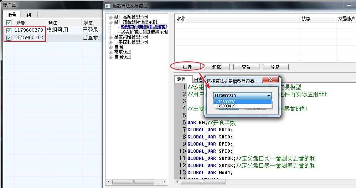Viewport: 356px width, 188px height.
Task: Expand the 盘口高频模型示例 tree node
Action: (110, 17)
